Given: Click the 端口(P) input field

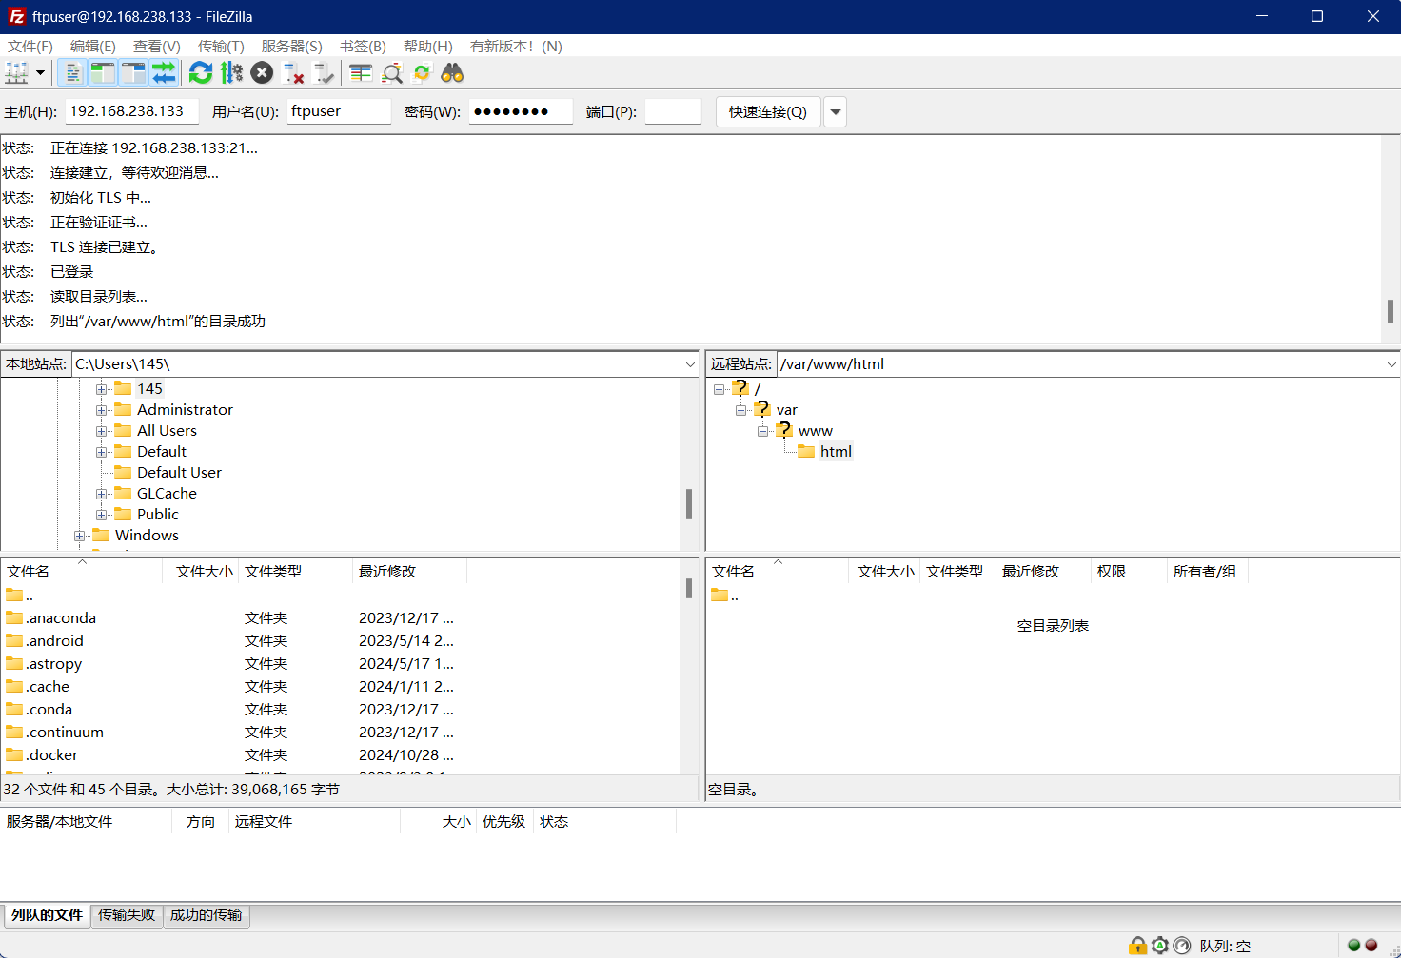Looking at the screenshot, I should point(673,111).
